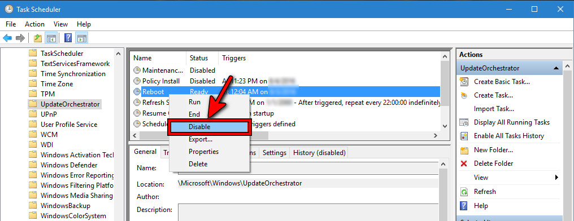Click the task list horizontal scroll left arrow

coord(134,135)
